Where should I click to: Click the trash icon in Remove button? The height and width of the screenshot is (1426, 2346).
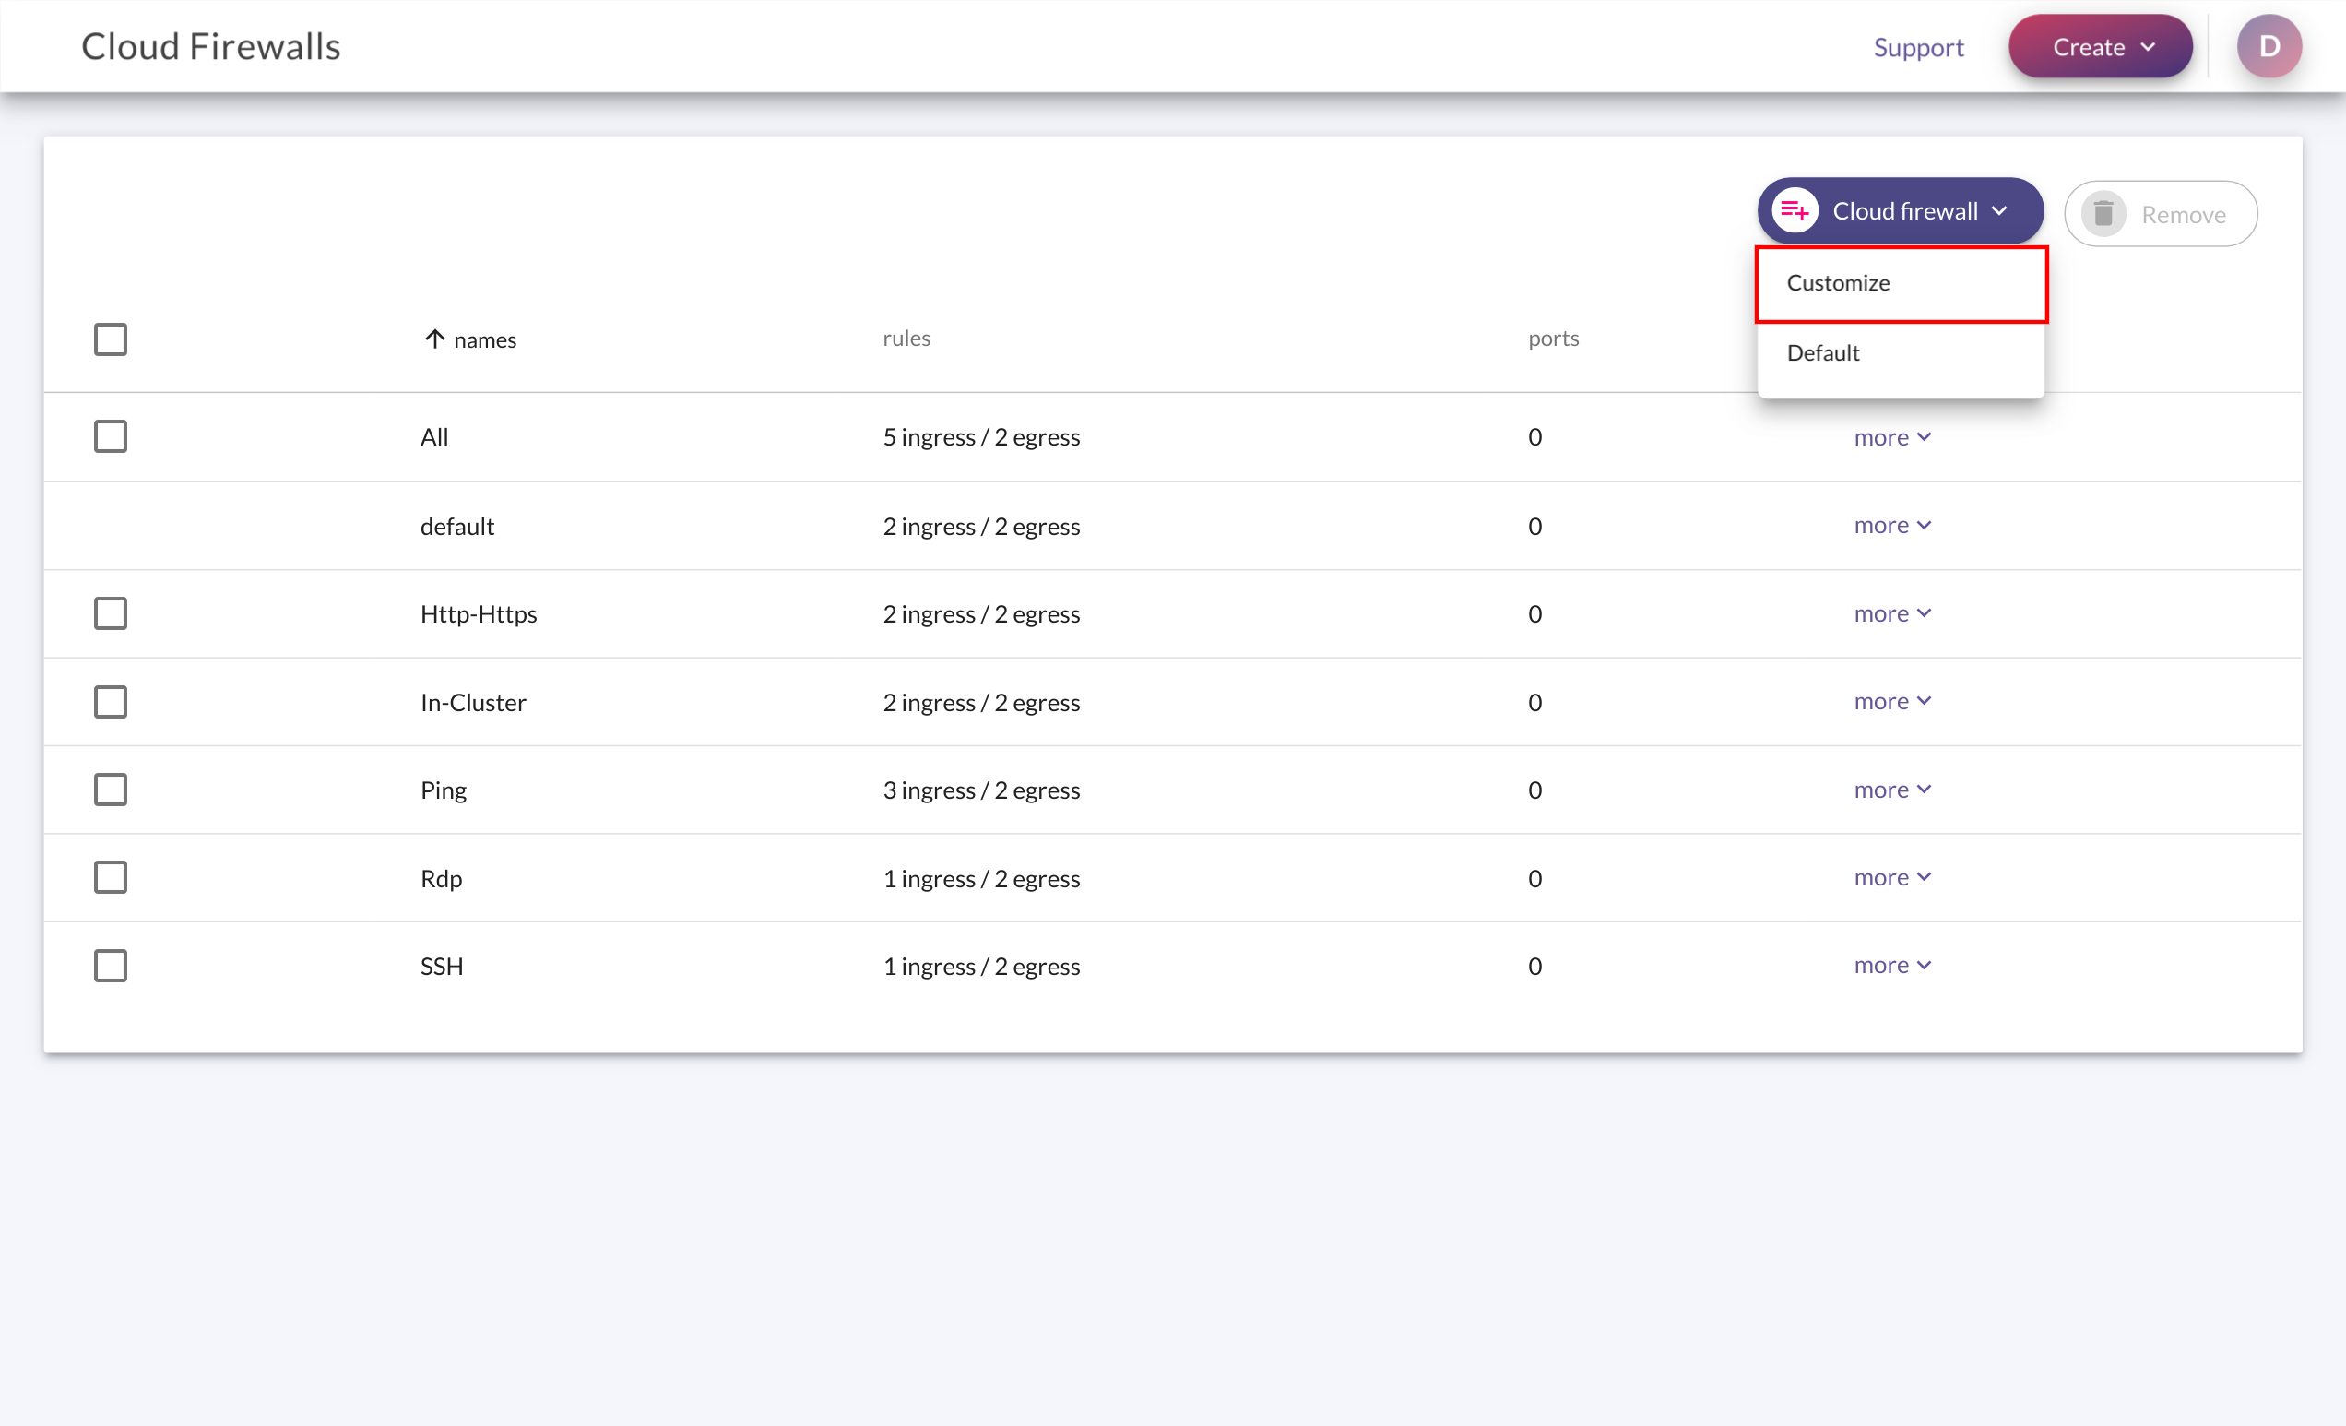[x=2103, y=214]
